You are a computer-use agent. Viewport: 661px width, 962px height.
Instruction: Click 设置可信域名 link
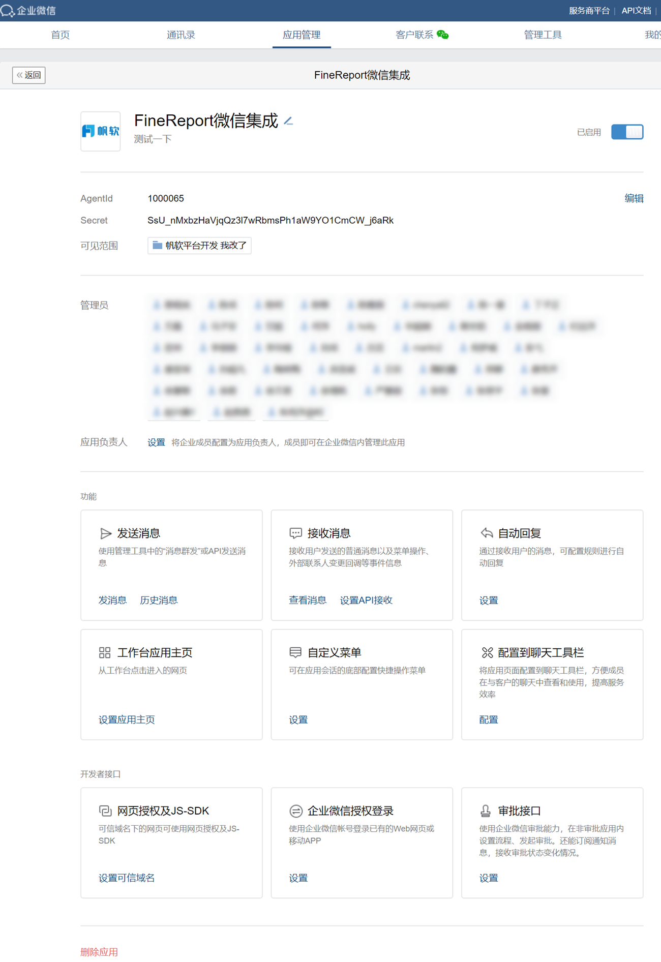click(127, 878)
